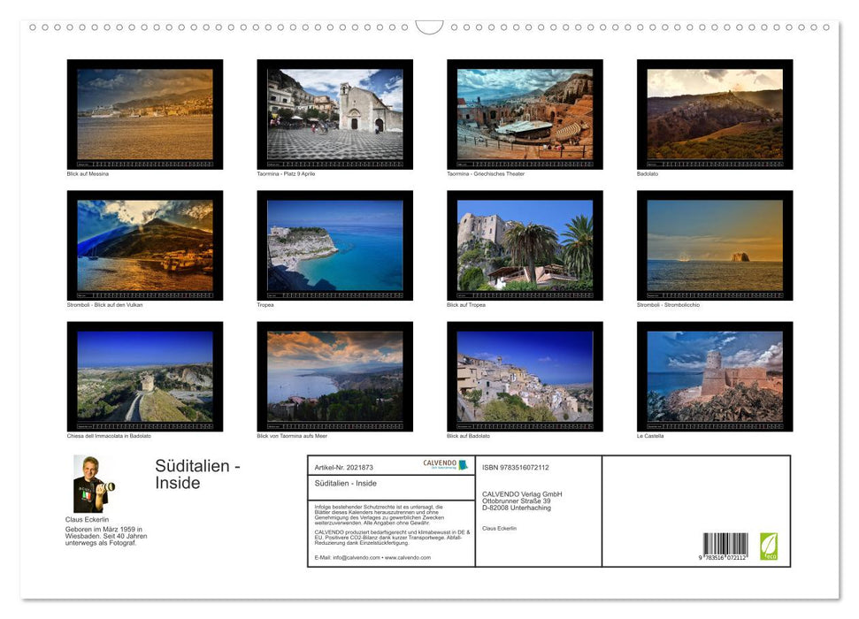Click the photographer portrait of Claus Eckerlin

click(88, 484)
